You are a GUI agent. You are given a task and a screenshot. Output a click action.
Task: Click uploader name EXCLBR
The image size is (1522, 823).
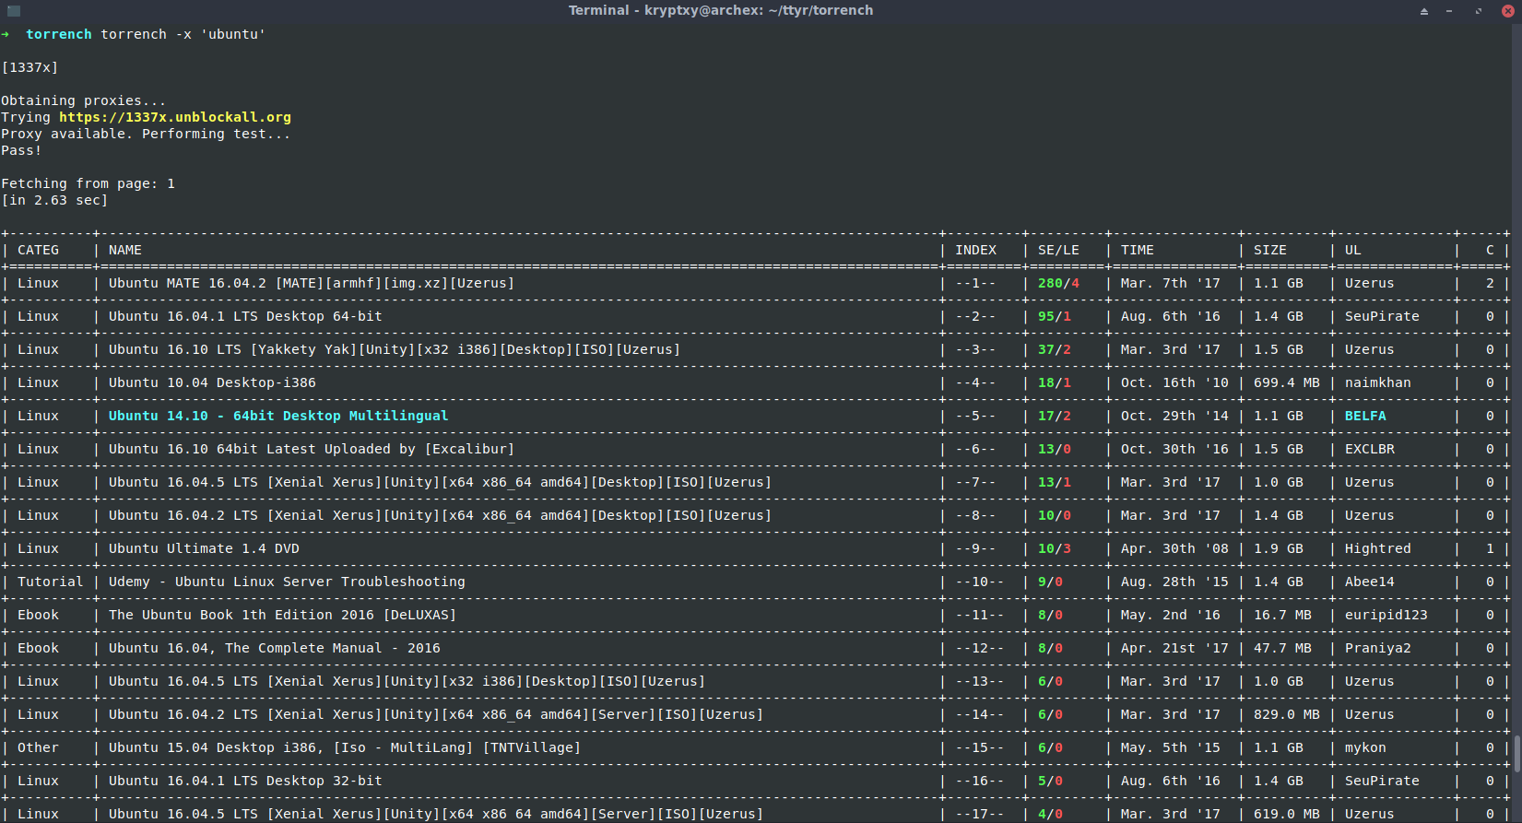(x=1370, y=449)
